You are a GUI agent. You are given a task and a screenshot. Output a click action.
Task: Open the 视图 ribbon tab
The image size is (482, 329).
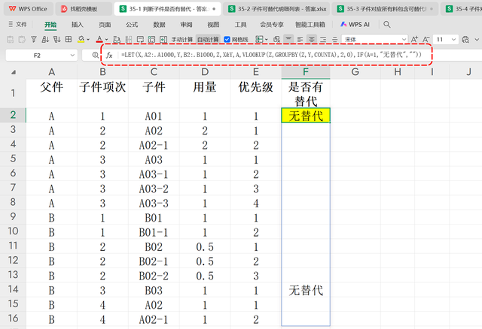point(213,25)
